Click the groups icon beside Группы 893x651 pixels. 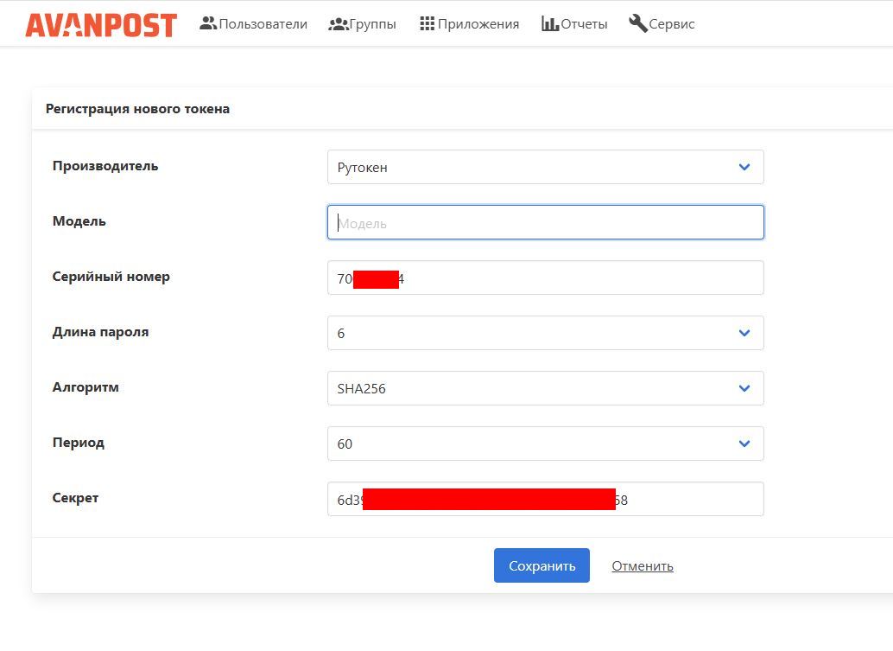point(339,24)
